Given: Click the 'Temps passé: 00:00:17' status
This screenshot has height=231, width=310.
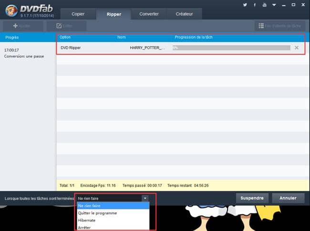Looking at the screenshot, I should click(x=142, y=186).
